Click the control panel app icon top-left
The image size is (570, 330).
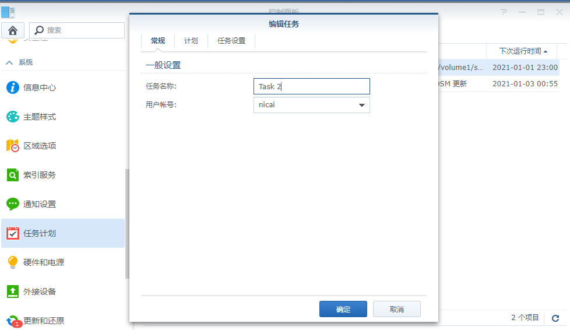(8, 12)
